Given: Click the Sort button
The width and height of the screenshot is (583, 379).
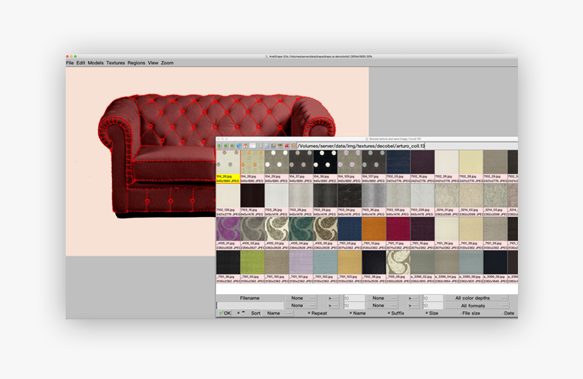Looking at the screenshot, I should (256, 313).
